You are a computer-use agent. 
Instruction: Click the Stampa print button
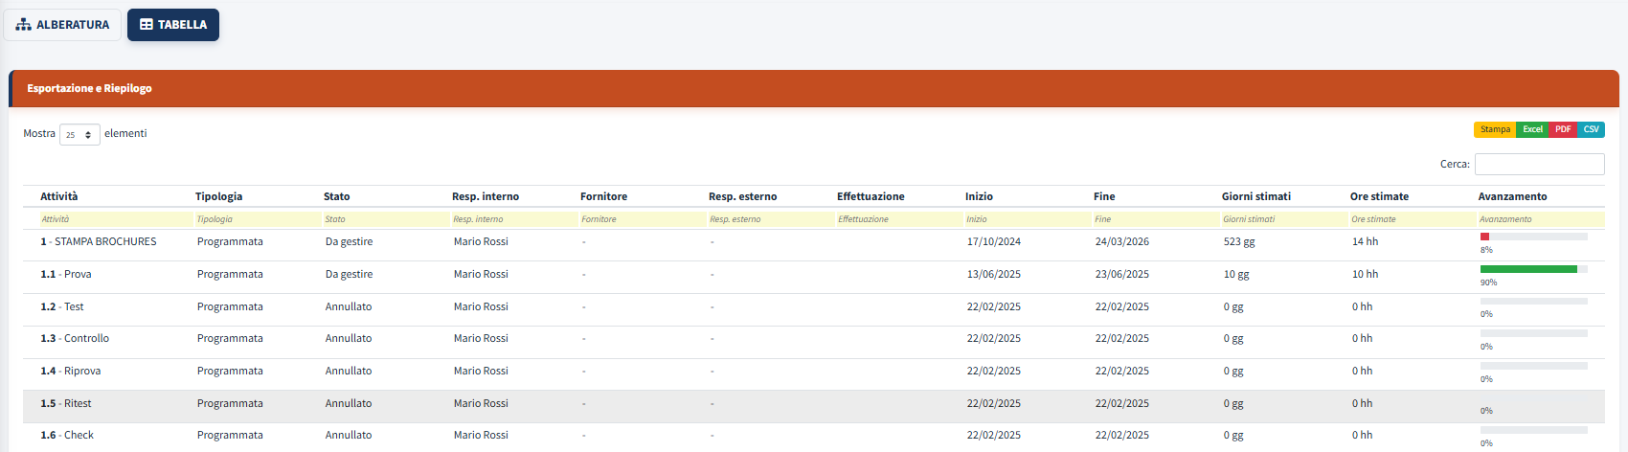point(1494,129)
